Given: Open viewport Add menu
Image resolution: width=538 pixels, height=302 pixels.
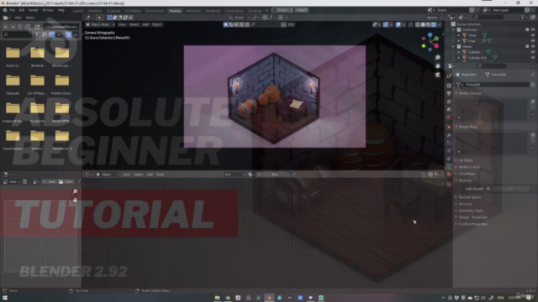Looking at the screenshot, I should point(145,24).
